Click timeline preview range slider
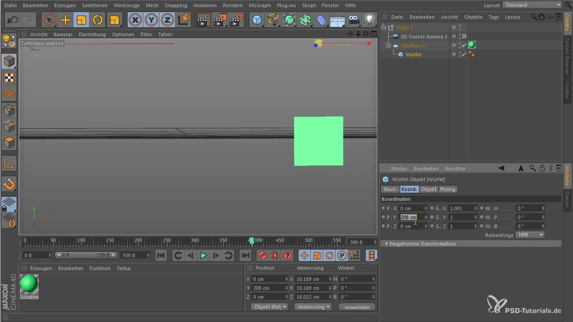The image size is (573, 322). click(86, 255)
